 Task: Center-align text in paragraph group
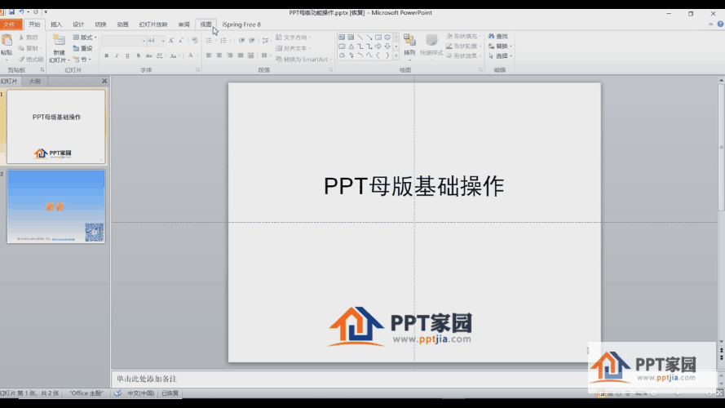(x=219, y=55)
